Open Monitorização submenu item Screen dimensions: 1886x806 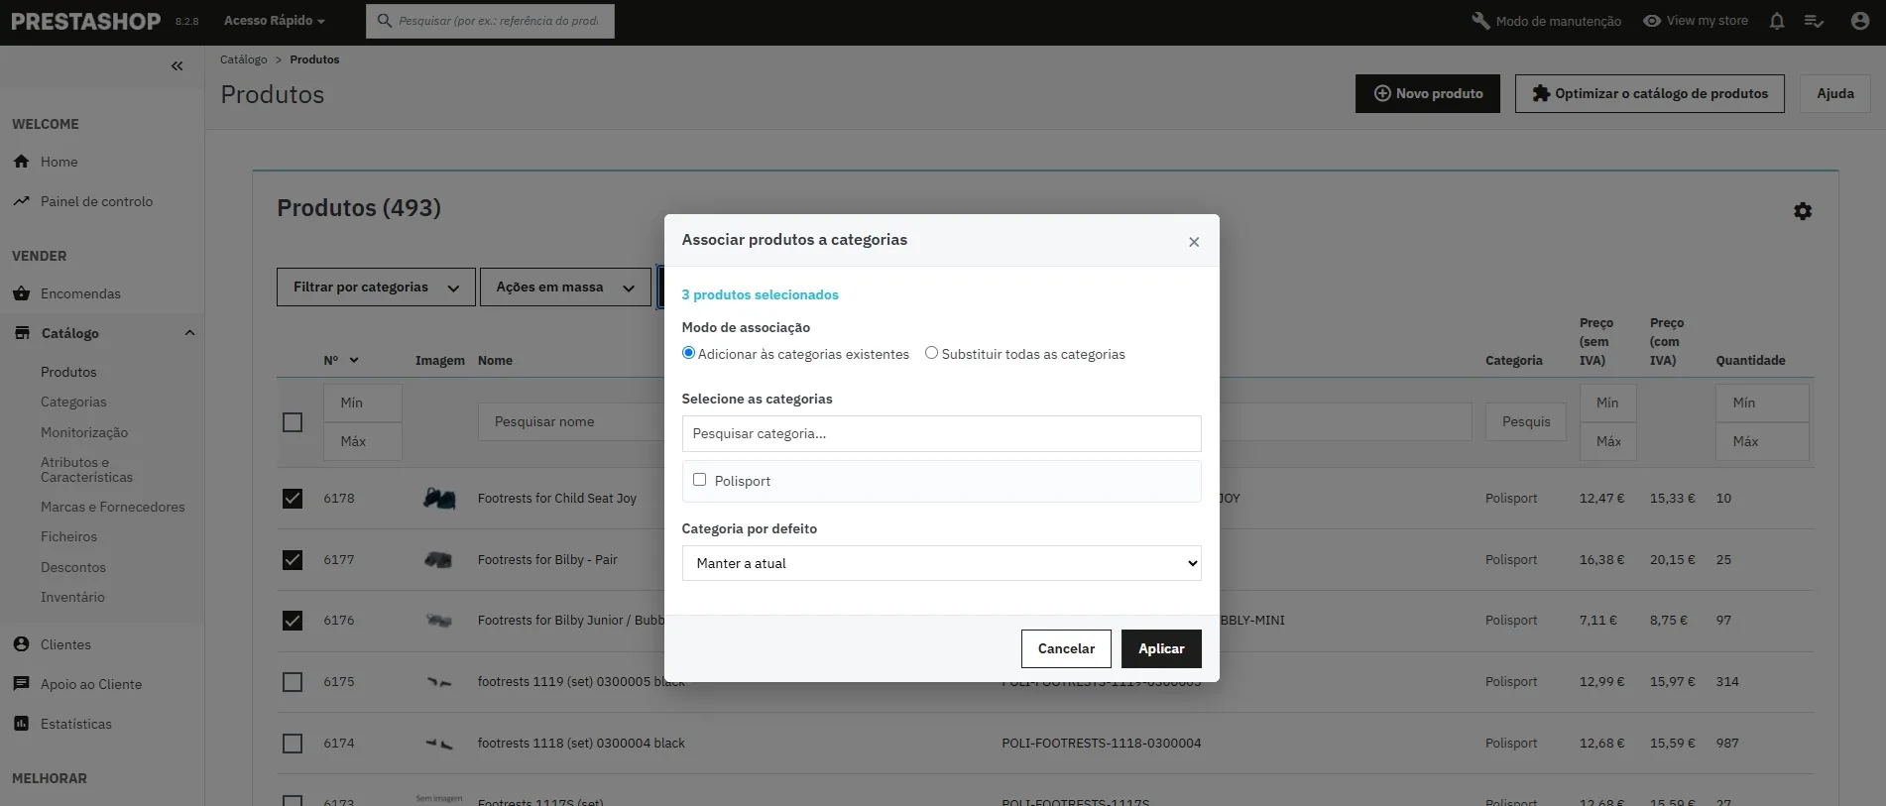[84, 432]
